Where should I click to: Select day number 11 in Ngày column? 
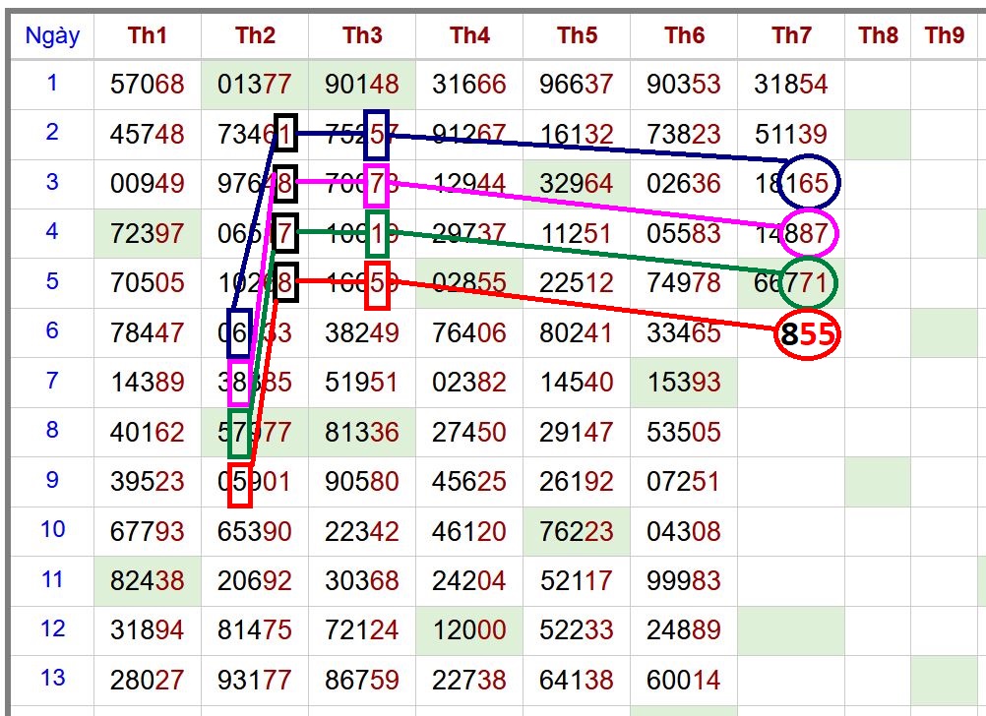pos(52,579)
